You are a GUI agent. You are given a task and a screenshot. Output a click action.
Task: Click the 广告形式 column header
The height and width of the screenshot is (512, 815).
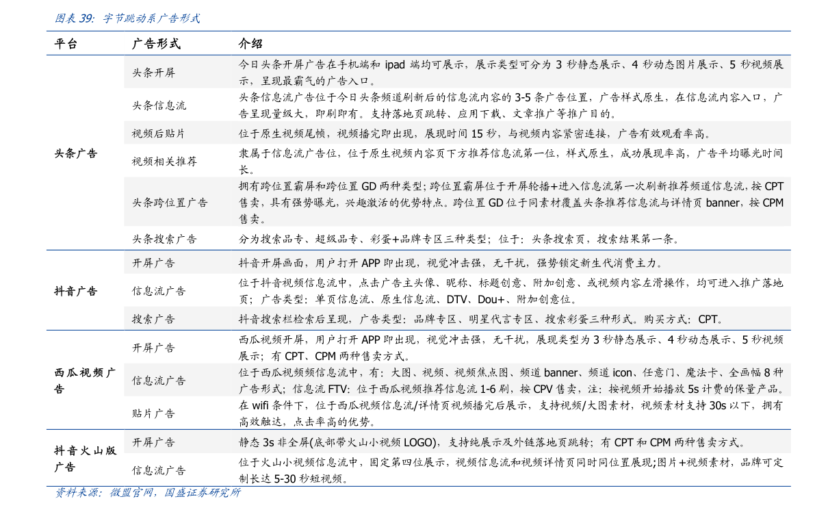tap(156, 44)
